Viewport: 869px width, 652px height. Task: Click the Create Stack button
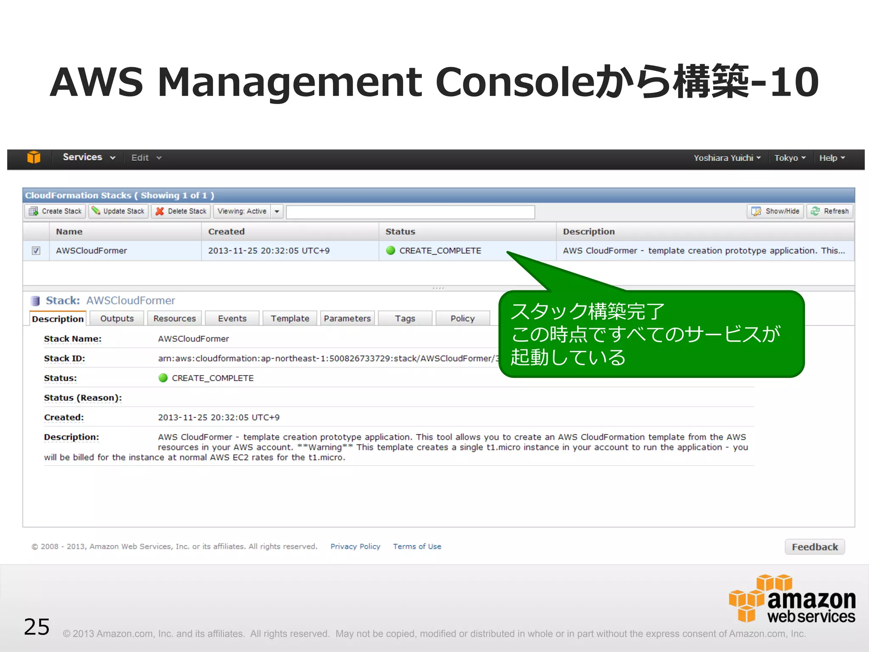coord(55,211)
